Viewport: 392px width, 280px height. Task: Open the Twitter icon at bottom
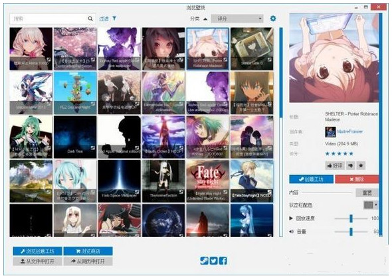(x=213, y=261)
